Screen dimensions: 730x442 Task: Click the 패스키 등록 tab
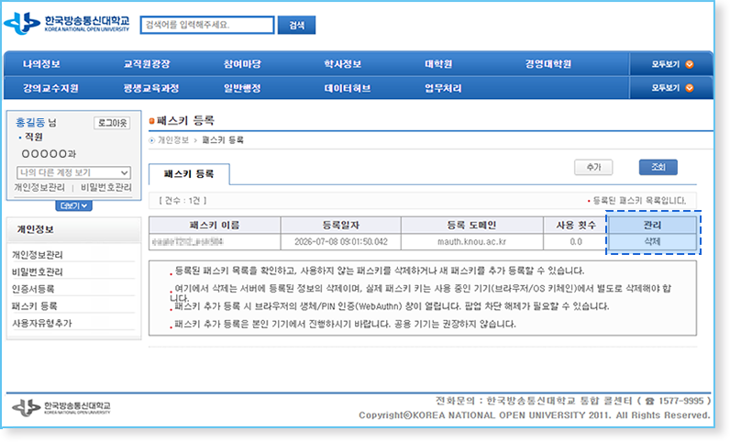(189, 173)
